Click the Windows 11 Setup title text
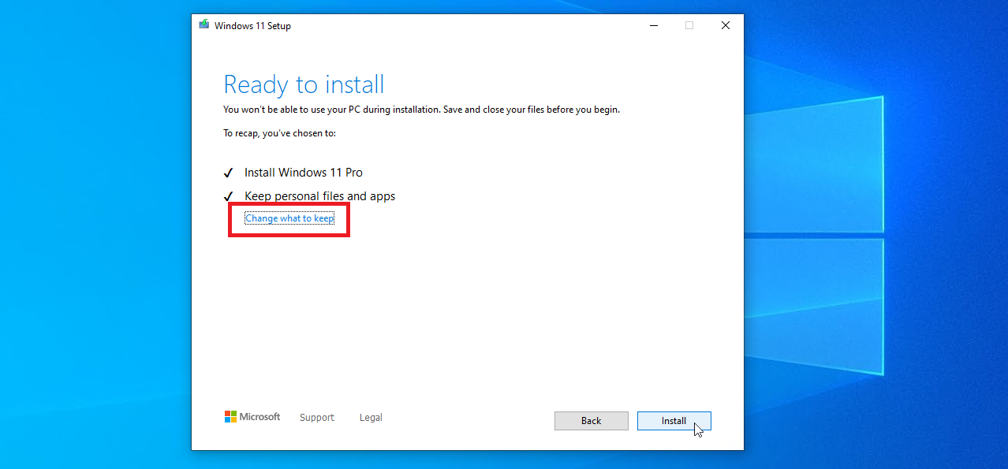 pyautogui.click(x=252, y=25)
